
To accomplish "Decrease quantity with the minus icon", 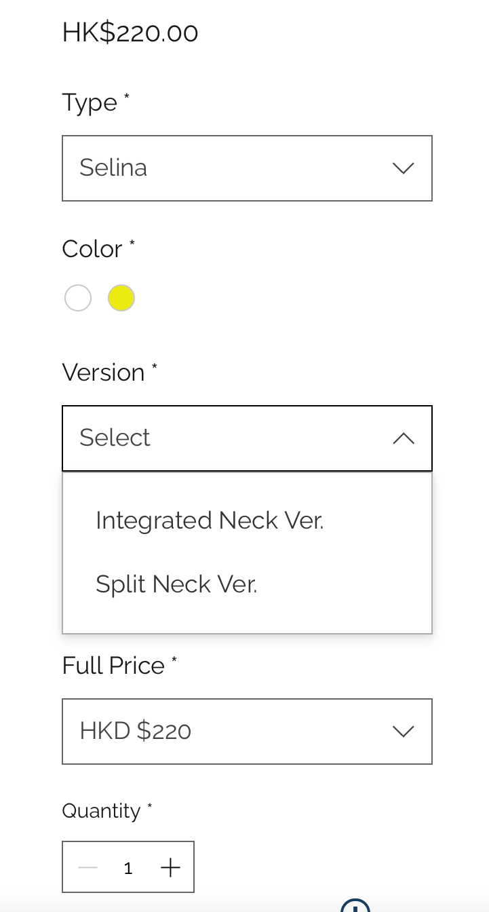I will tap(88, 867).
